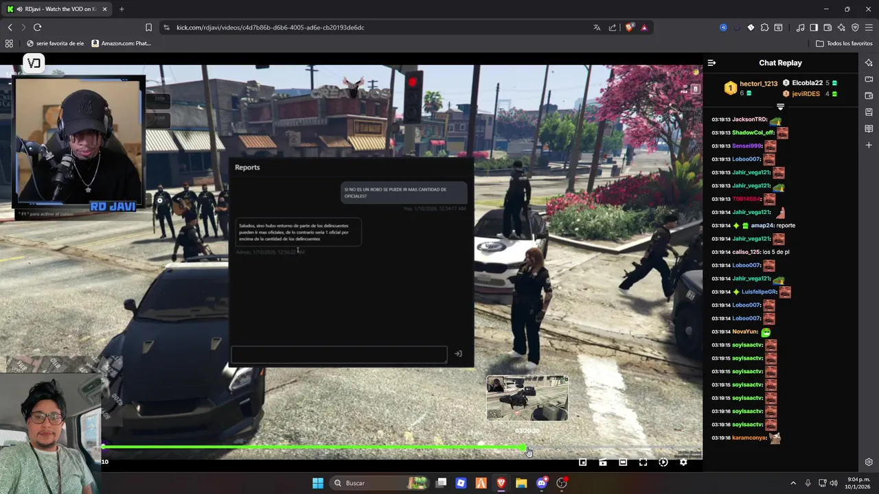Image resolution: width=879 pixels, height=494 pixels.
Task: Open the volume control in system tray
Action: pos(834,483)
